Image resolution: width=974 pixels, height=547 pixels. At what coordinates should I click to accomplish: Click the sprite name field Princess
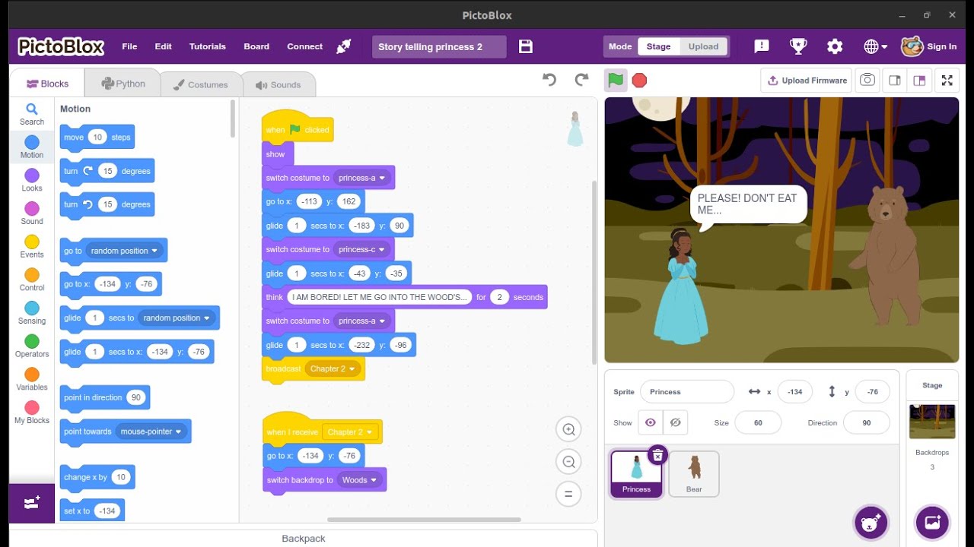[687, 392]
